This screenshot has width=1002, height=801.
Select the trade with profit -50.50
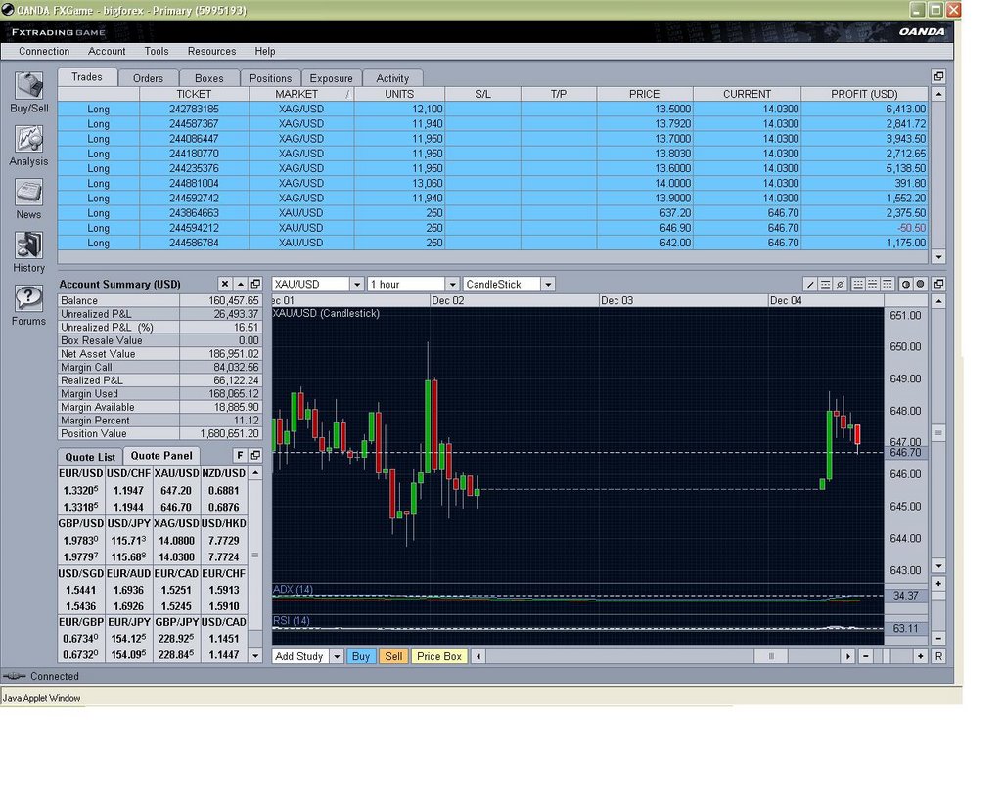[x=493, y=228]
